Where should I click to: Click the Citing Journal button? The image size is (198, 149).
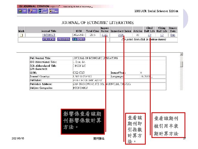coord(64,39)
